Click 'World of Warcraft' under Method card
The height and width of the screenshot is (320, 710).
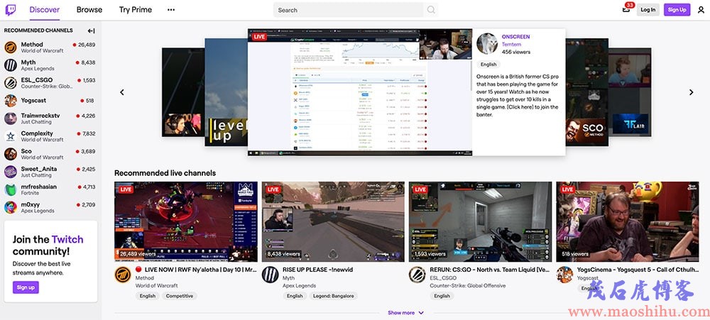pos(157,286)
